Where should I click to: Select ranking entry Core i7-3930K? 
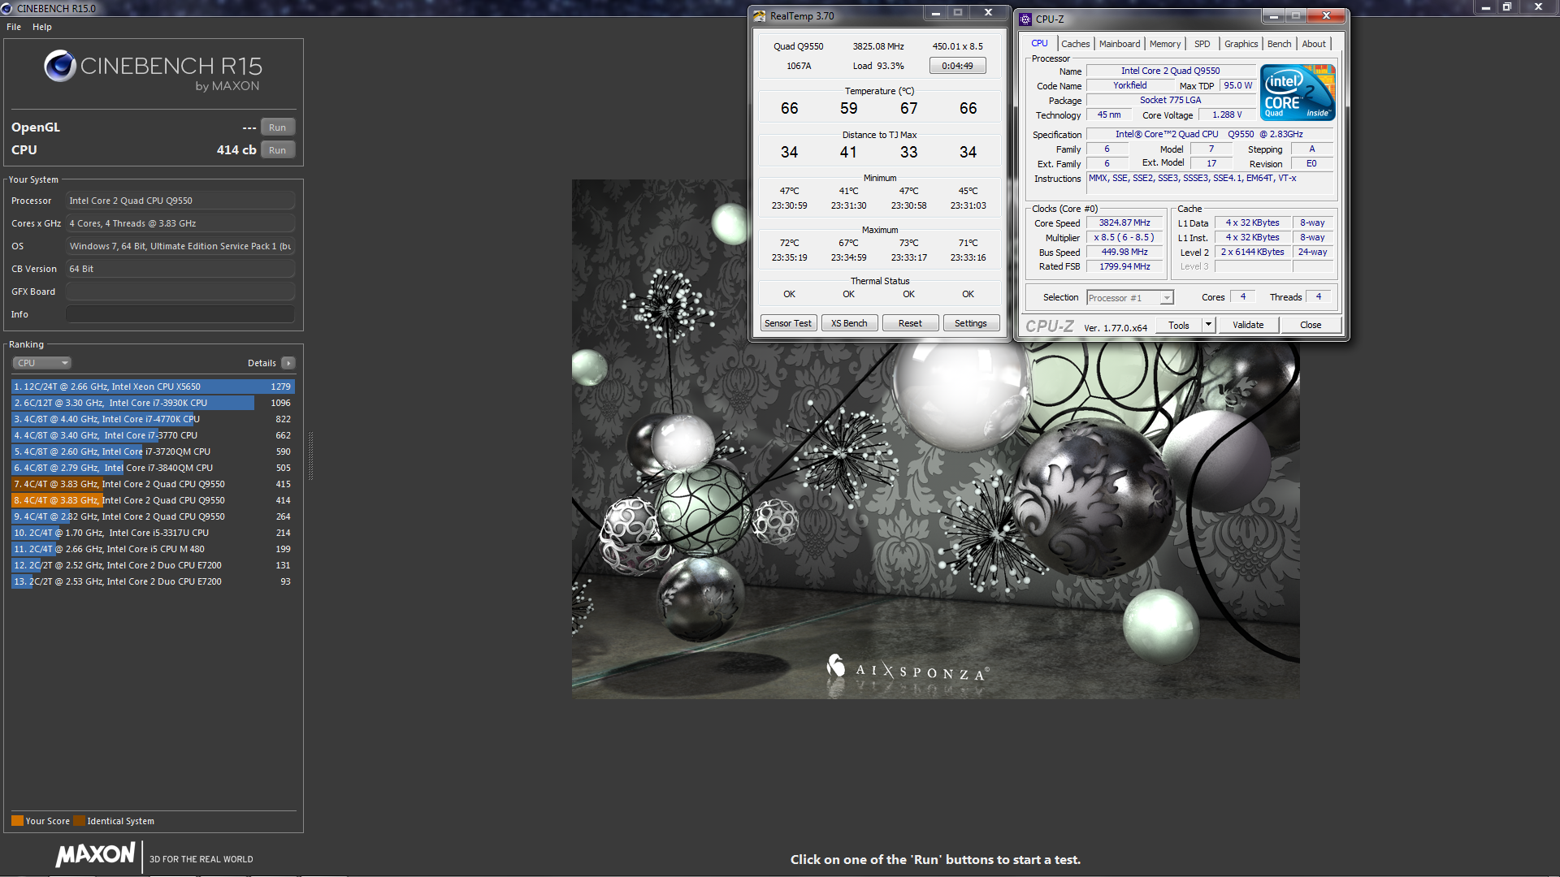tap(153, 403)
